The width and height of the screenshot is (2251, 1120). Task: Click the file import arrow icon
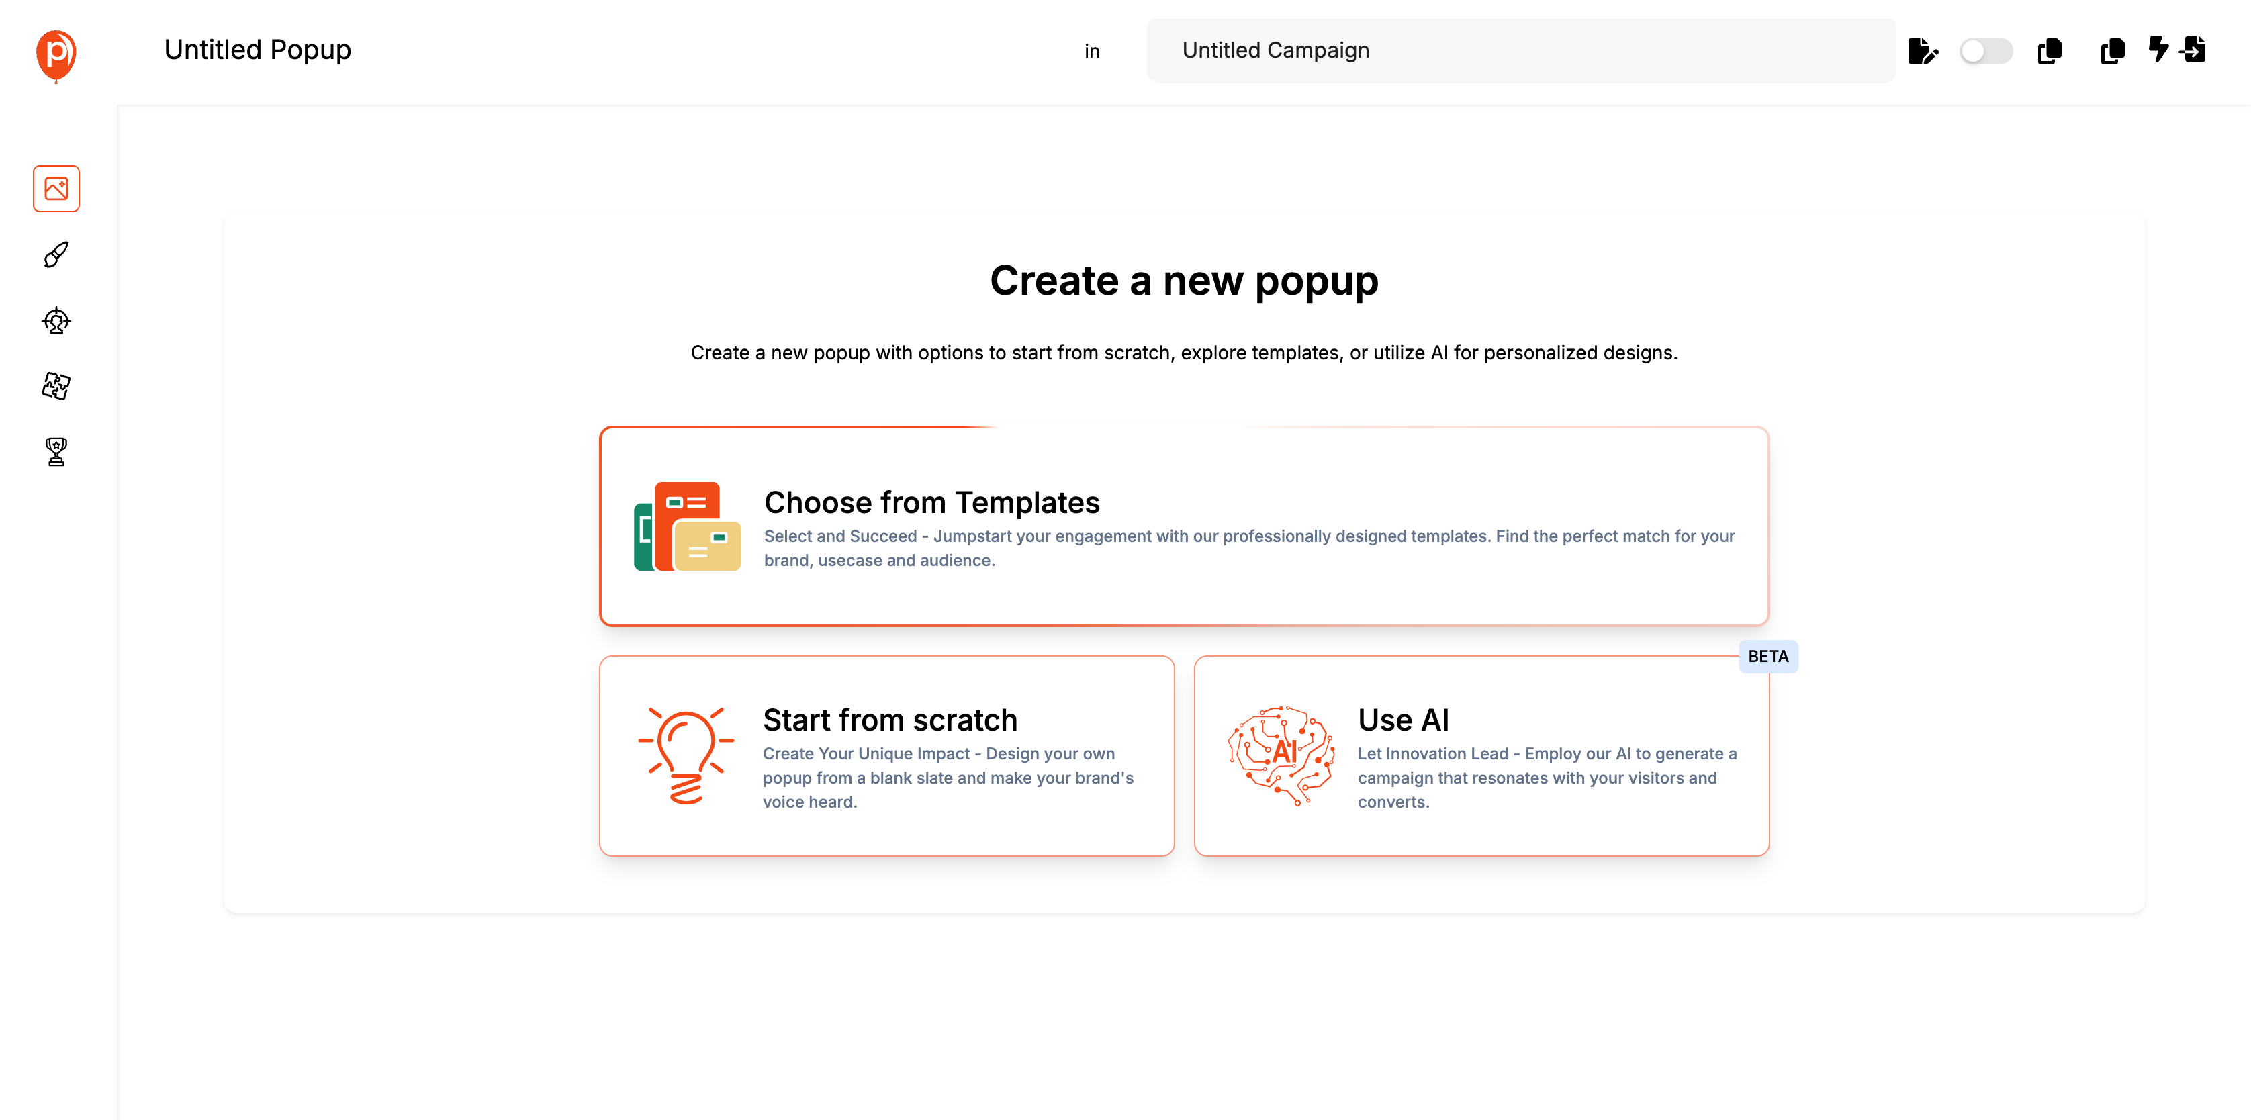tap(2193, 50)
